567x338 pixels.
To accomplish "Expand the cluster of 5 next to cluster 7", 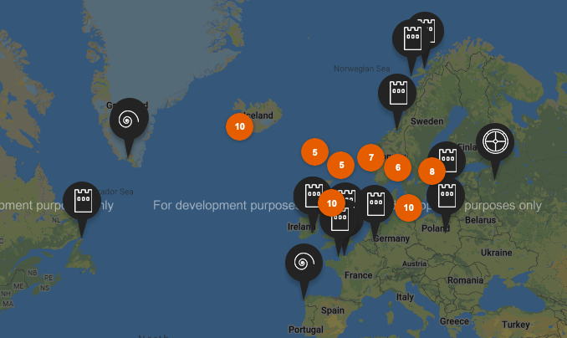I will [x=341, y=166].
